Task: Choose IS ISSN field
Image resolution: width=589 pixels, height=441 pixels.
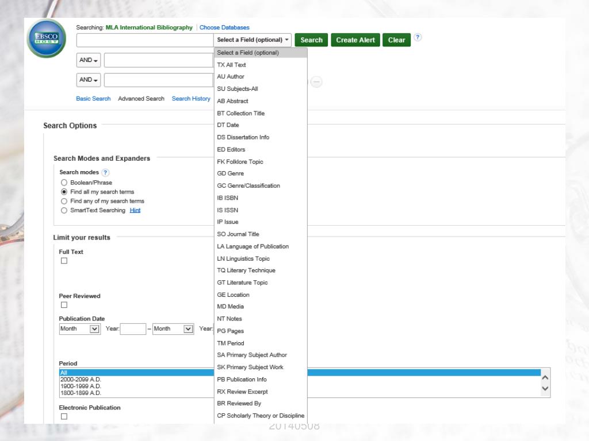Action: click(x=261, y=210)
